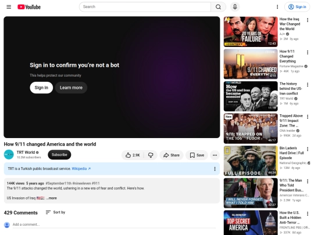Open AJ+ channel name
The image size is (314, 235).
tap(282, 34)
